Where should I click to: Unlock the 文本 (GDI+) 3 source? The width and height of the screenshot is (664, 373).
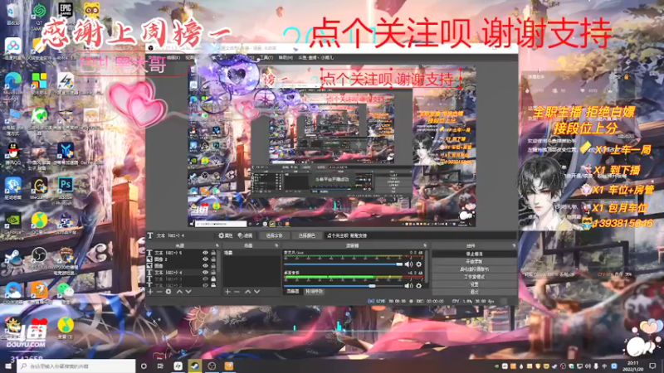(x=213, y=279)
